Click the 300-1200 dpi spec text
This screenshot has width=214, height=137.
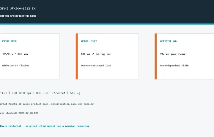click(21, 93)
